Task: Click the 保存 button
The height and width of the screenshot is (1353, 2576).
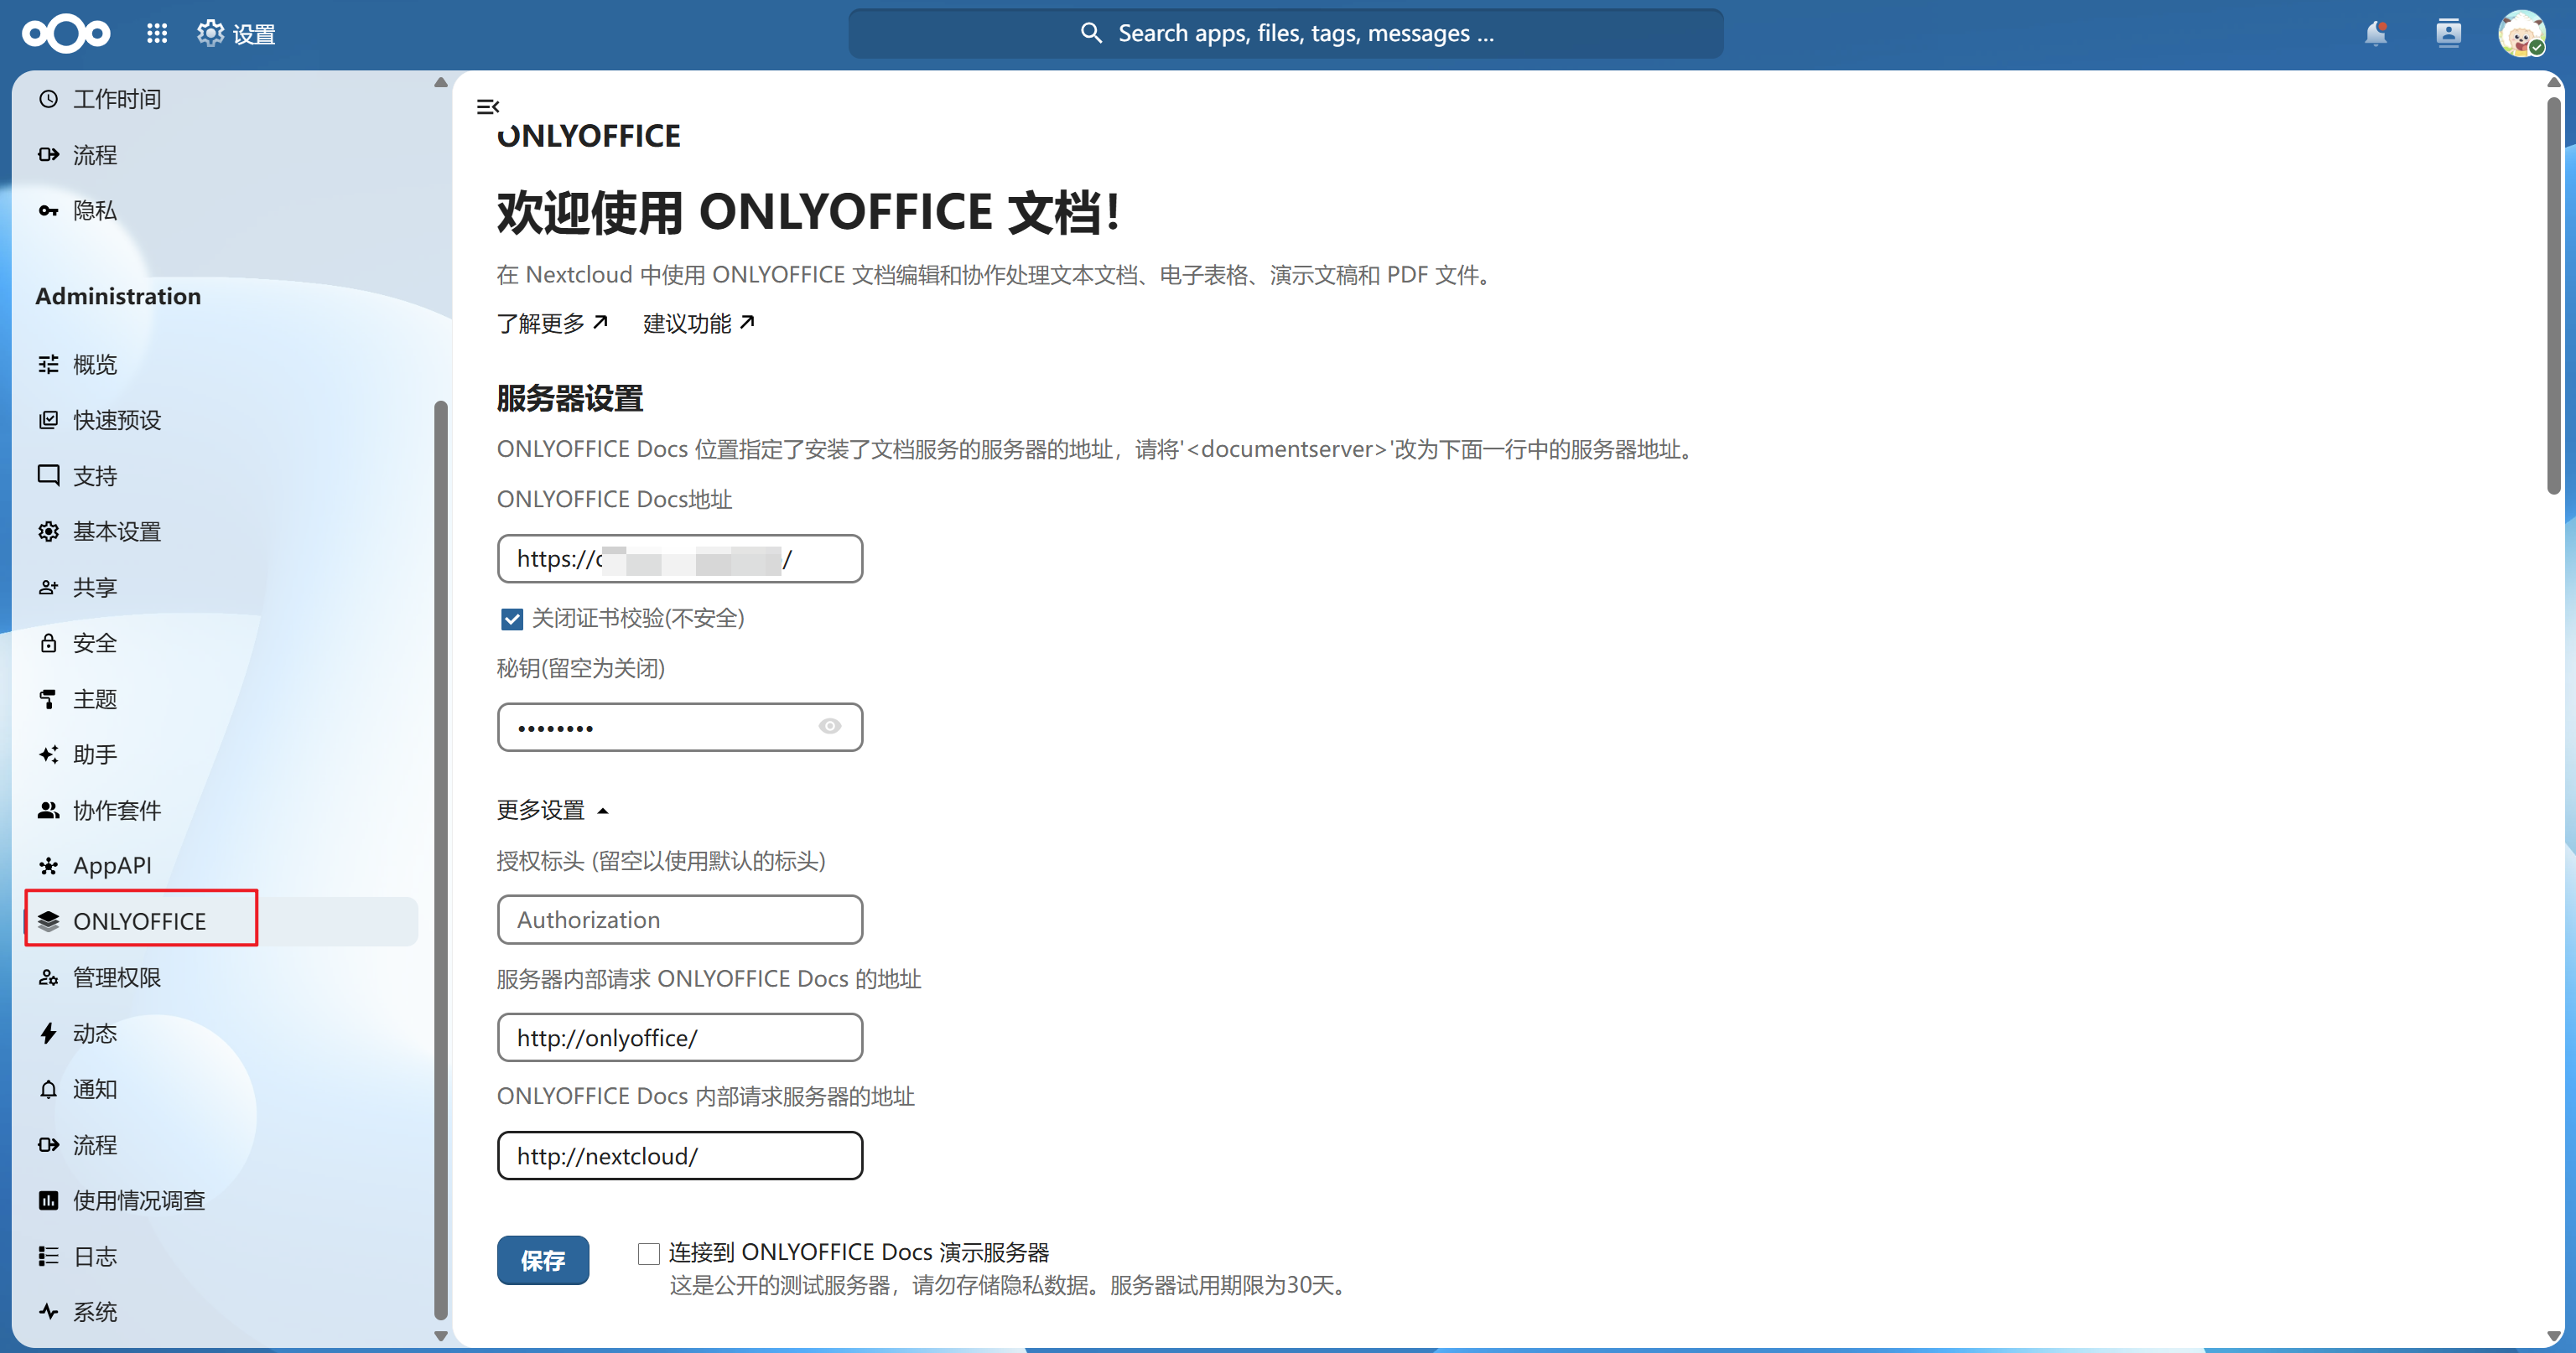Action: click(x=543, y=1260)
